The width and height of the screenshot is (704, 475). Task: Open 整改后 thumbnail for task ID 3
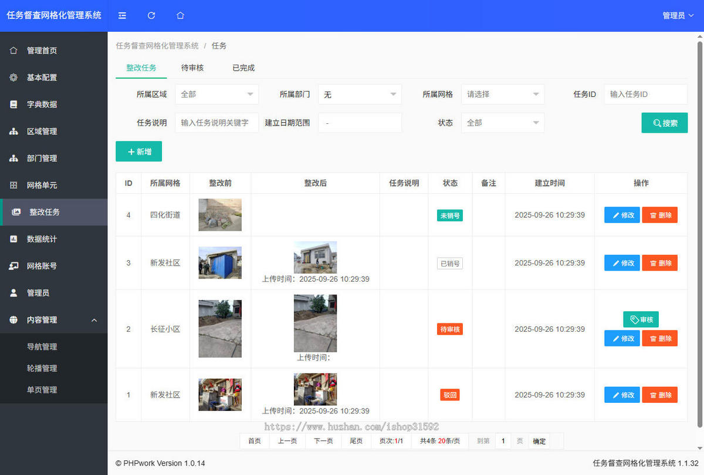pyautogui.click(x=316, y=257)
